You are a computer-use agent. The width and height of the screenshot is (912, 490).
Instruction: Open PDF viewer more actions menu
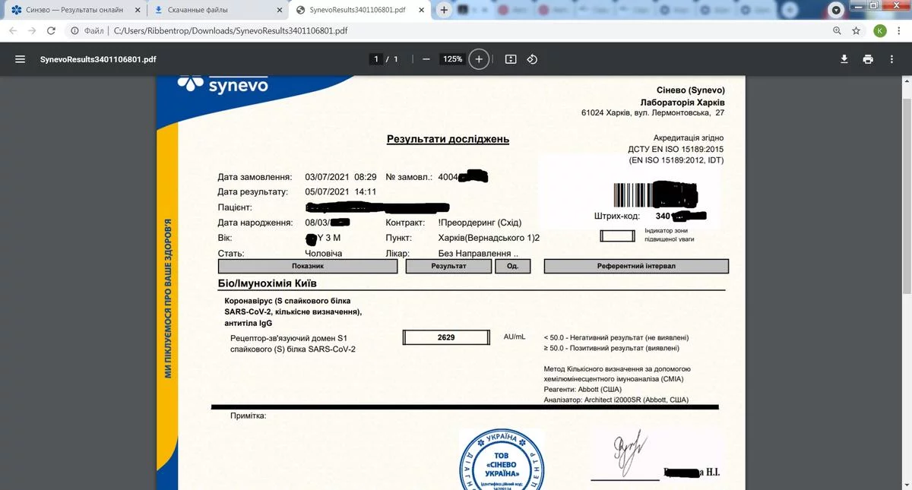892,59
